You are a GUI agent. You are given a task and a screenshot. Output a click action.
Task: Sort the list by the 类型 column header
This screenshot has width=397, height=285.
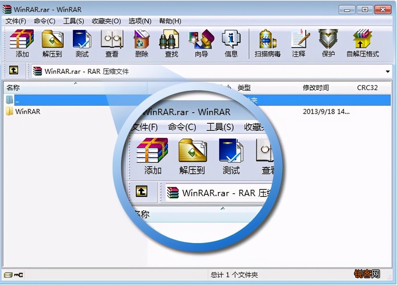pyautogui.click(x=244, y=88)
